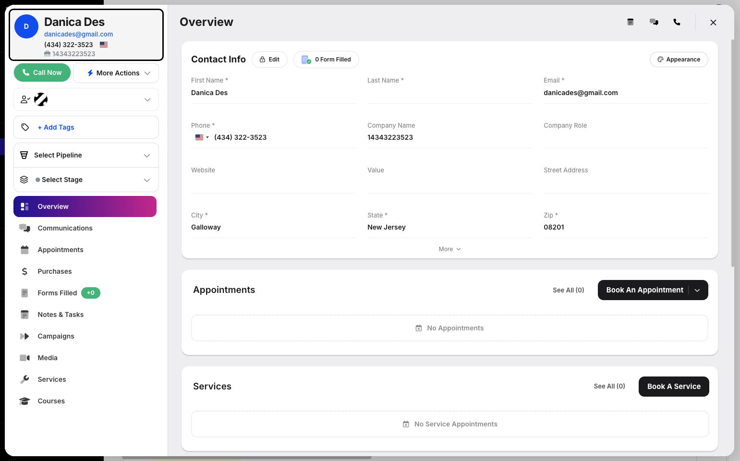Image resolution: width=740 pixels, height=461 pixels.
Task: Click the tag icon beside Add Tags
Action: [x=25, y=127]
